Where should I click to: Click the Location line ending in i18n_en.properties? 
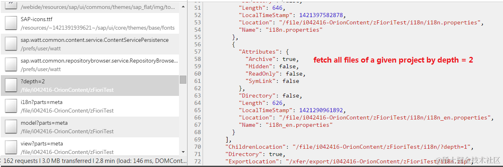[366, 117]
